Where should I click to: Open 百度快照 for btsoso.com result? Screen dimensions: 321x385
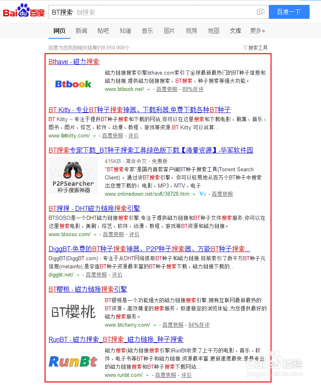point(113,235)
